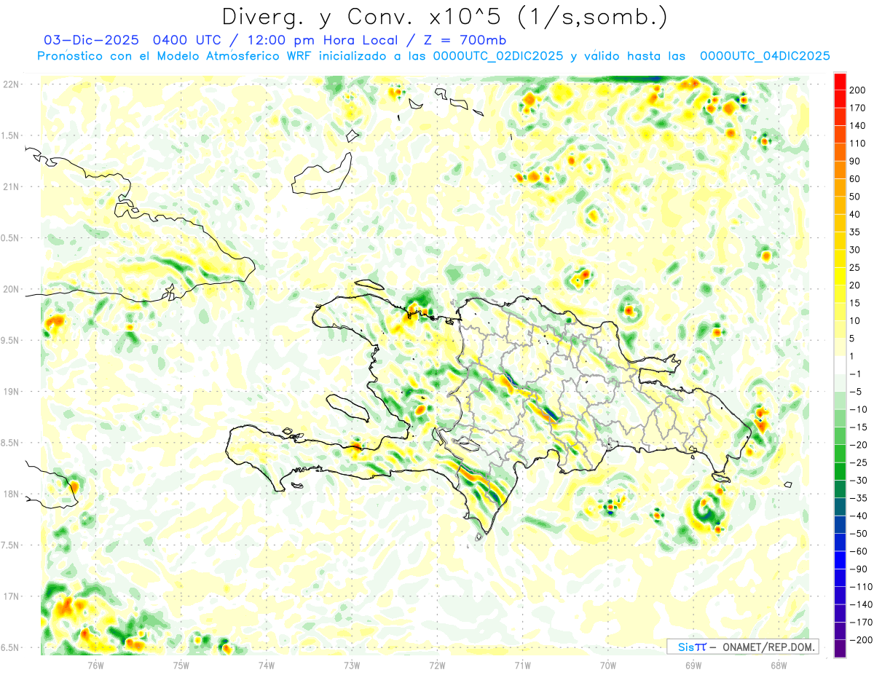Image resolution: width=874 pixels, height=675 pixels.
Task: Click the '21N' latitude label
Action: coord(11,186)
